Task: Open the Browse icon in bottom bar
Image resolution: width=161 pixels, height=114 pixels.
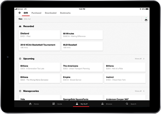Action: [x=102, y=104]
